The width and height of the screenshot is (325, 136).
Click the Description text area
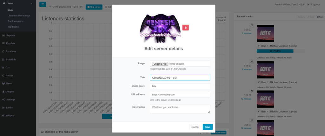pyautogui.click(x=180, y=109)
